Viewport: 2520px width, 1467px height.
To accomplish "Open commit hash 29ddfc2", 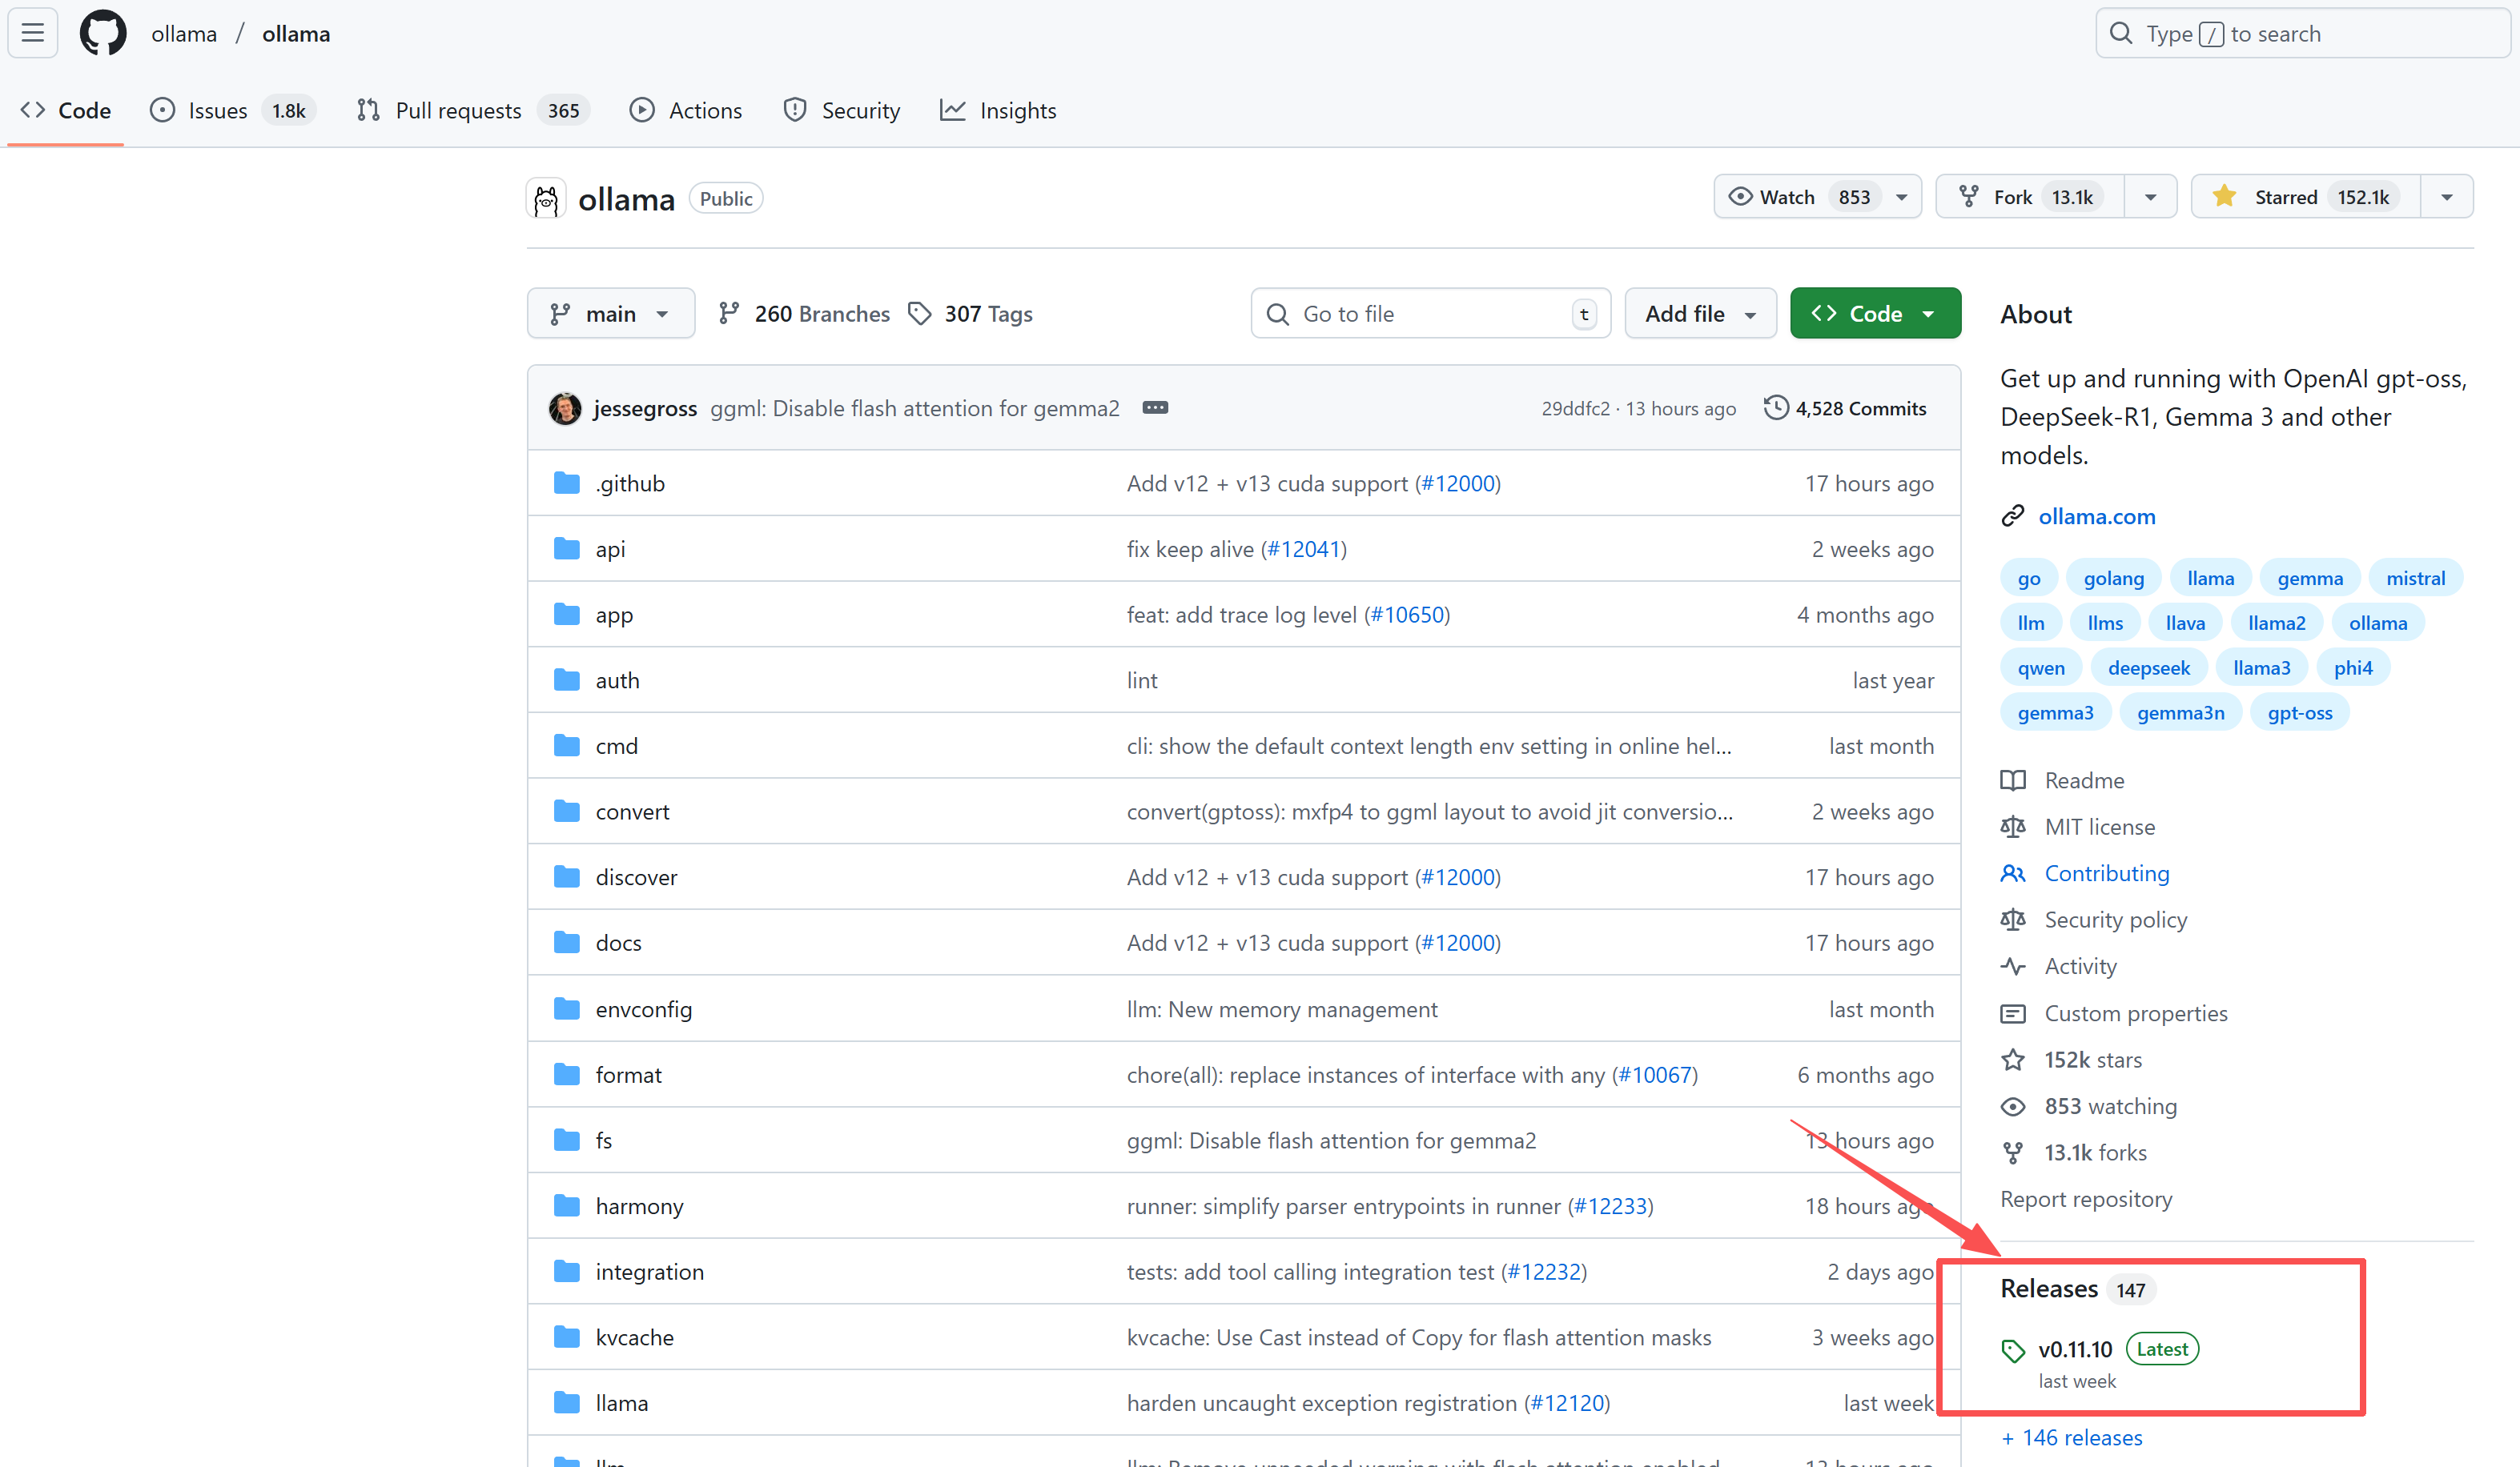I will click(1575, 409).
